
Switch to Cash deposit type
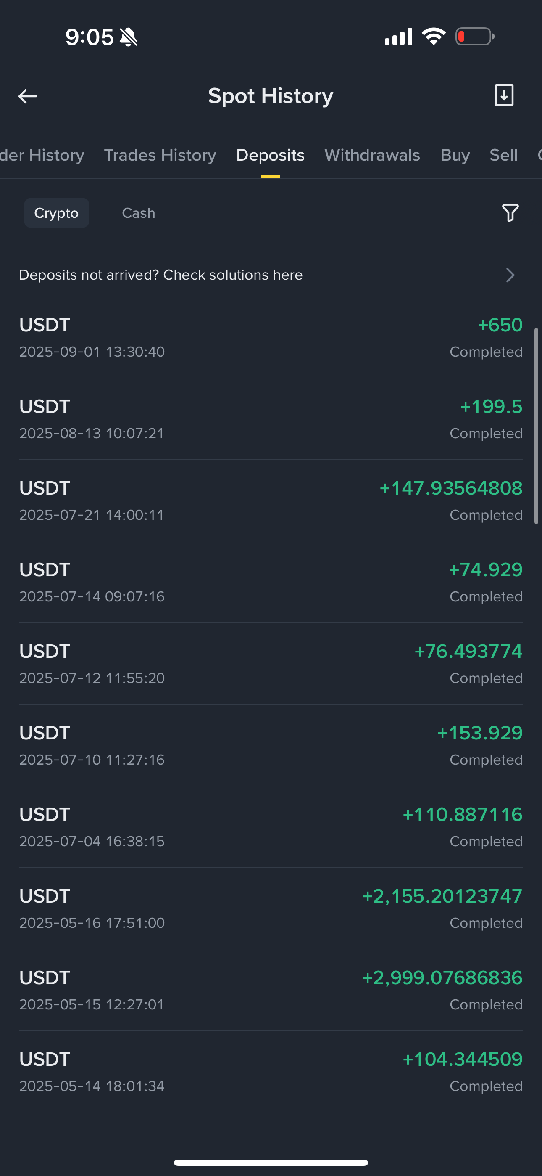click(139, 213)
